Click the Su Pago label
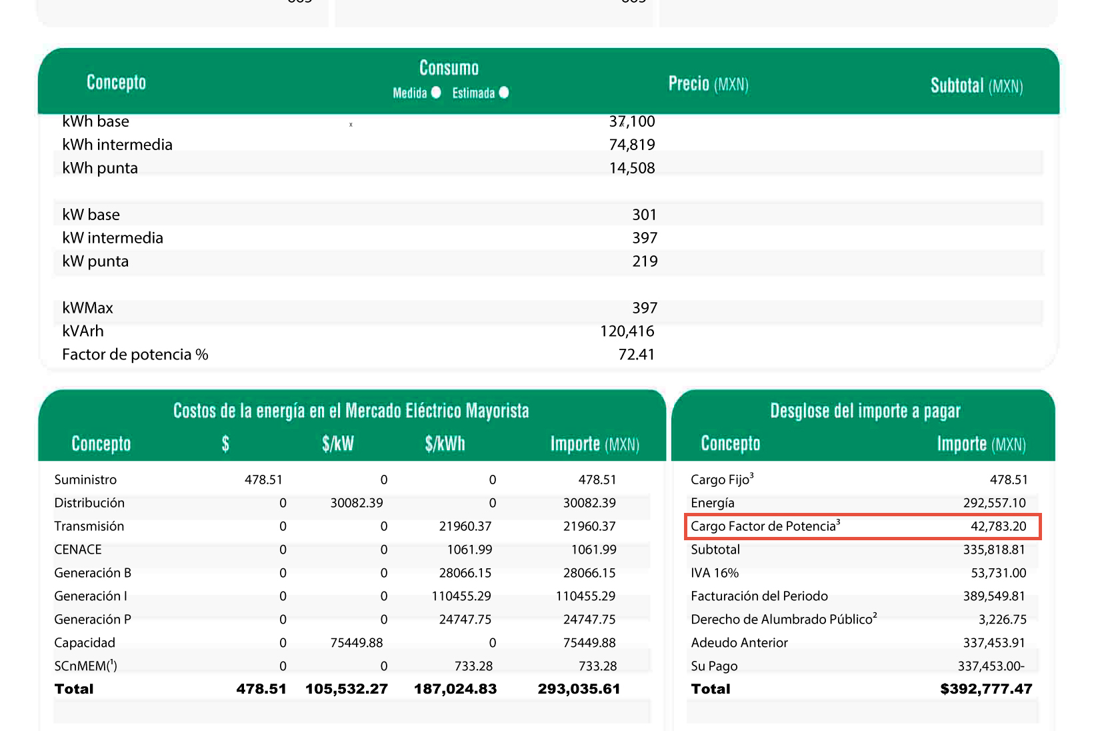Screen dimensions: 1100x731 tap(714, 666)
